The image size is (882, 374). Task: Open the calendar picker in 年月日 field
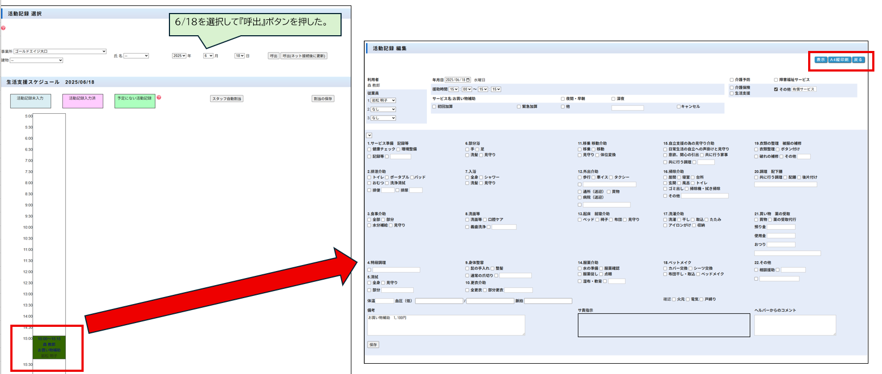[x=468, y=80]
